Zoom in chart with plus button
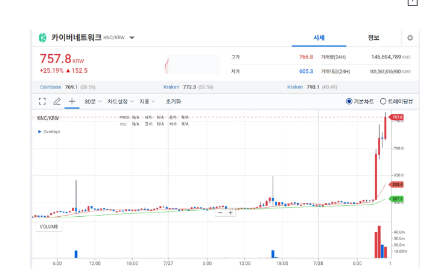Screen dimensions: 432x280 pyautogui.click(x=231, y=213)
